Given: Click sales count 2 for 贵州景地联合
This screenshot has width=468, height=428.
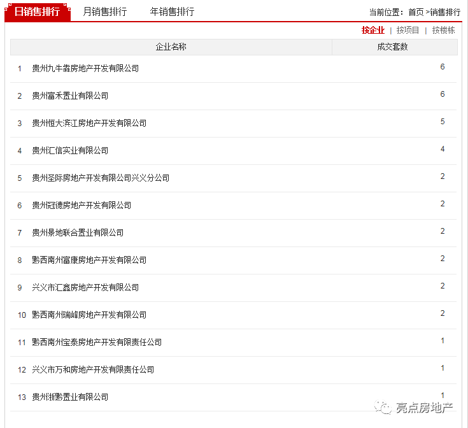Looking at the screenshot, I should pyautogui.click(x=443, y=231).
